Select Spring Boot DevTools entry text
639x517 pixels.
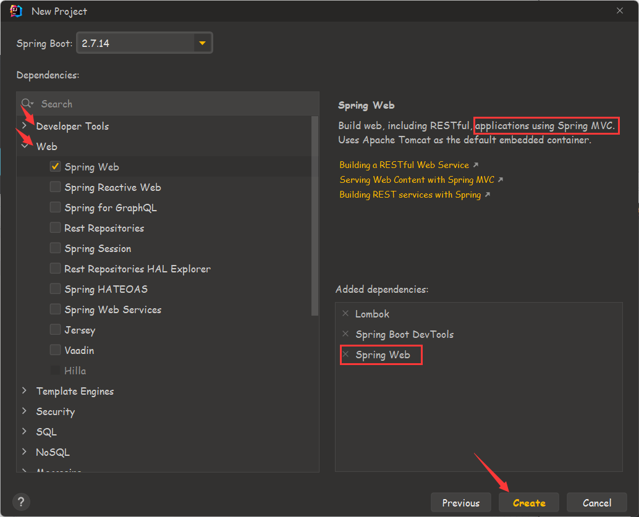[x=404, y=334]
